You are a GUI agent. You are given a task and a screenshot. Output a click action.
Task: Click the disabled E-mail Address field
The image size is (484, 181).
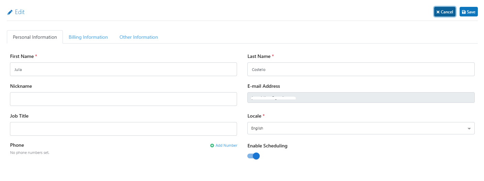(x=361, y=98)
